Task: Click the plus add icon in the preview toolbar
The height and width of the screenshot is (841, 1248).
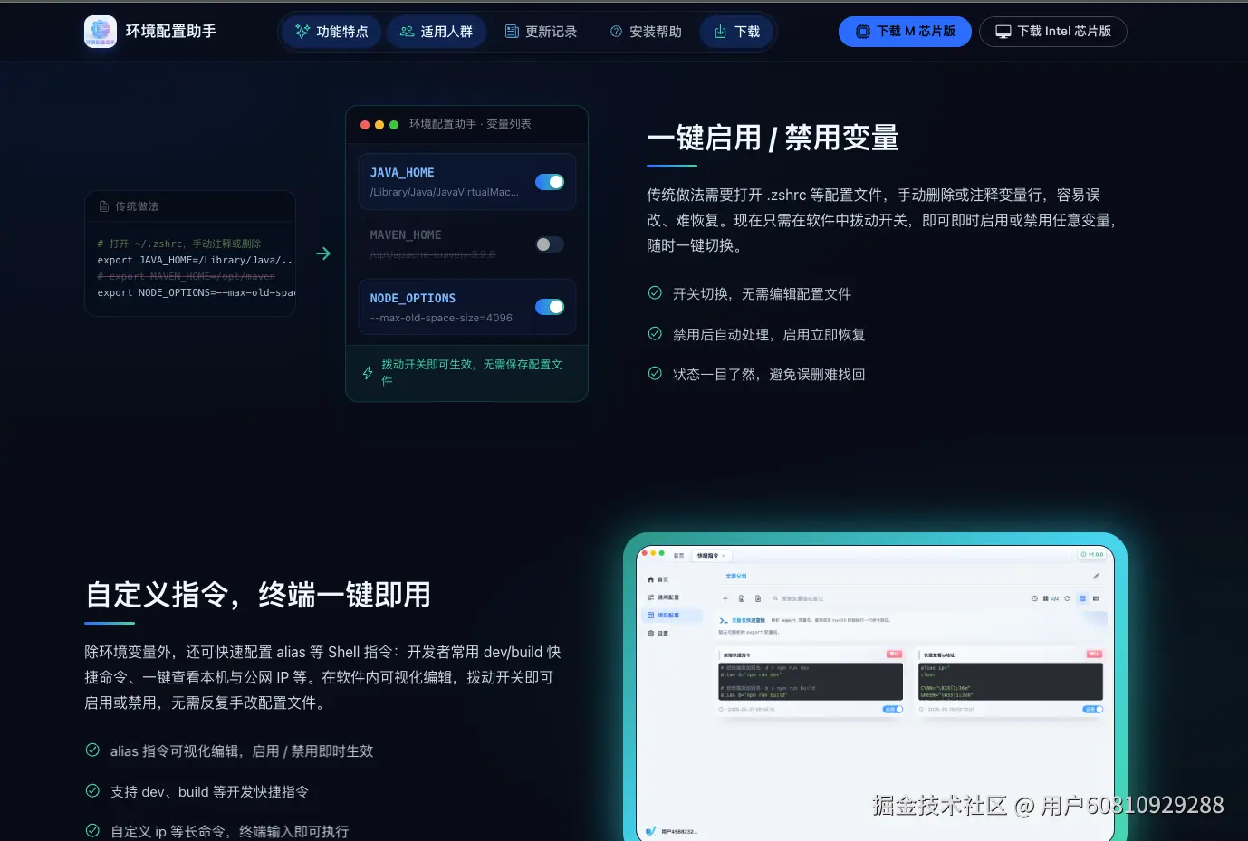Action: (x=725, y=598)
